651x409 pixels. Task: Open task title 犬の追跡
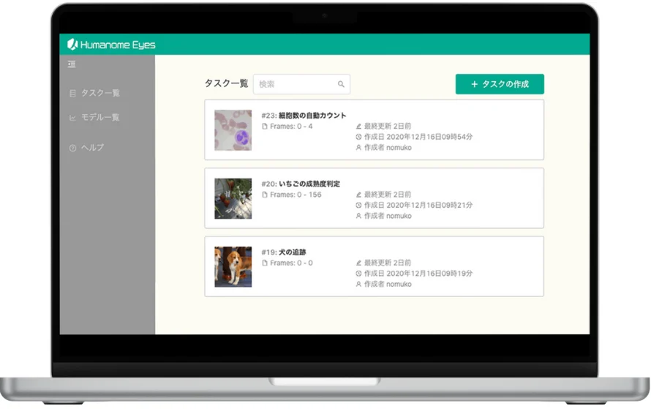pyautogui.click(x=293, y=252)
